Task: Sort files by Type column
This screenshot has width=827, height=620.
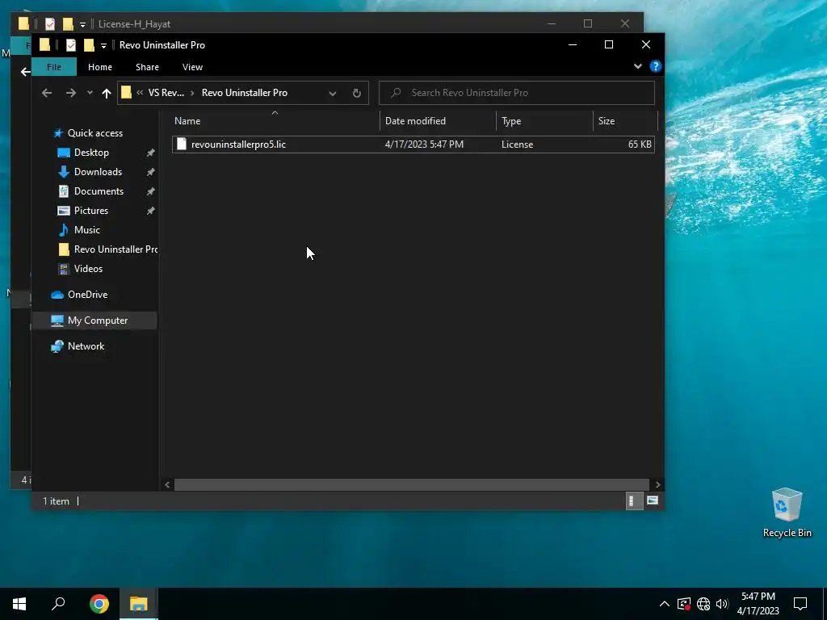Action: tap(544, 121)
